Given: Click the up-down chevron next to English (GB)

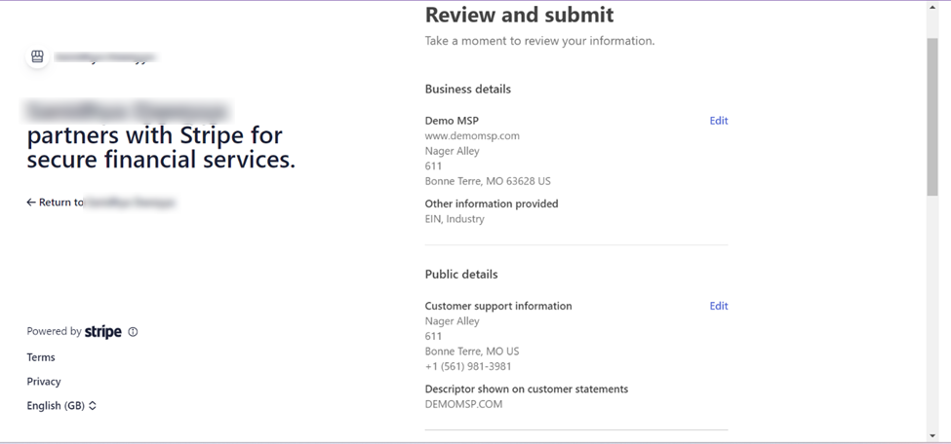Looking at the screenshot, I should pos(93,406).
